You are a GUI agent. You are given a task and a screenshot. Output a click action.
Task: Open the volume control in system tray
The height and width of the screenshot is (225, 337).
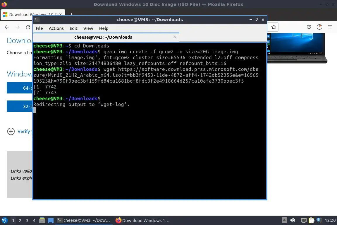(x=293, y=220)
